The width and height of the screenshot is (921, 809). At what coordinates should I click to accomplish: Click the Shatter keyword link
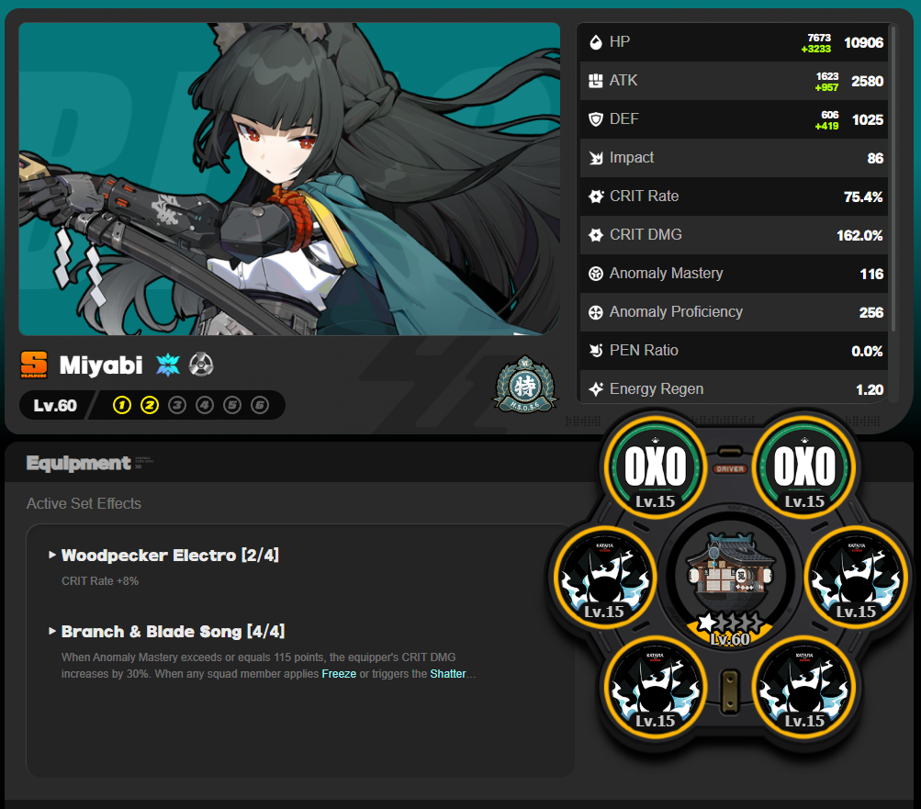pyautogui.click(x=447, y=674)
